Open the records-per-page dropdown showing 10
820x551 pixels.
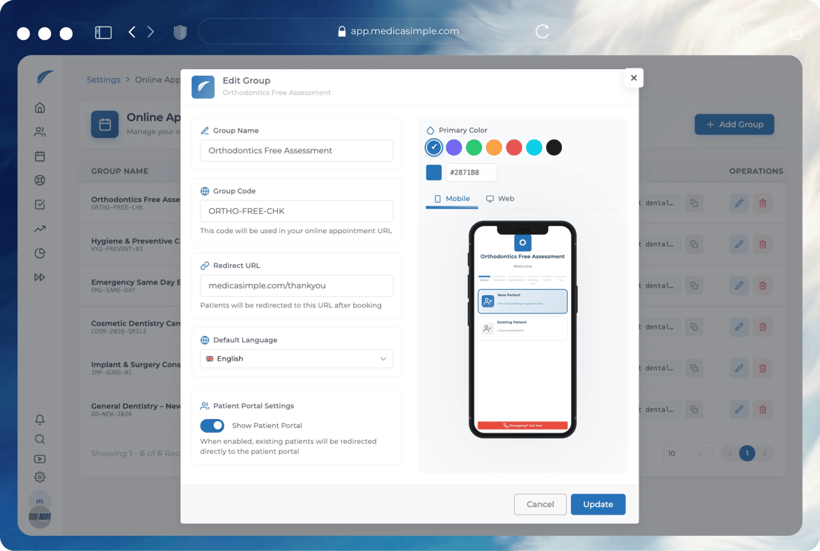click(686, 453)
